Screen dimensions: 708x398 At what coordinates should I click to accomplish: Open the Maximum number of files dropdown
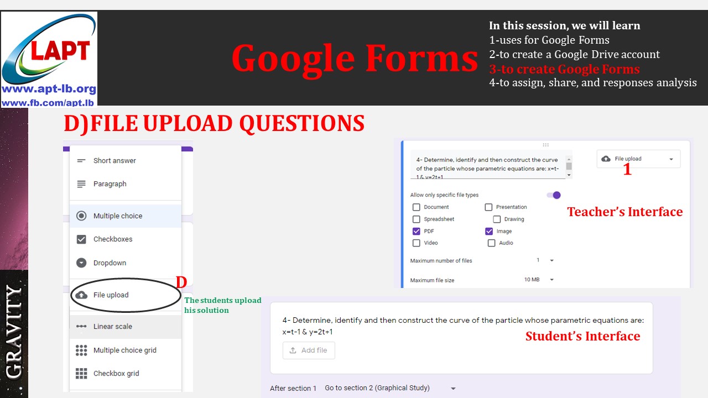coord(551,260)
